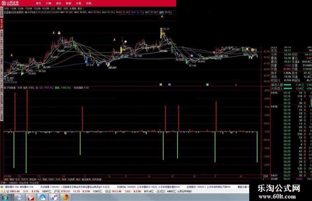Switch to the 60分钟 period tab
The image size is (312, 201).
coord(46,9)
